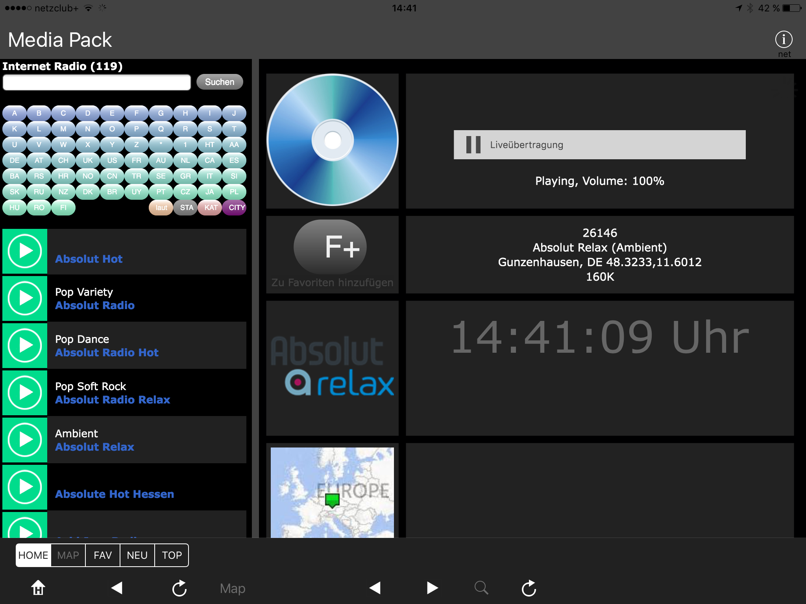Screen dimensions: 806x604
Task: Select the green station marker on map
Action: pos(332,500)
